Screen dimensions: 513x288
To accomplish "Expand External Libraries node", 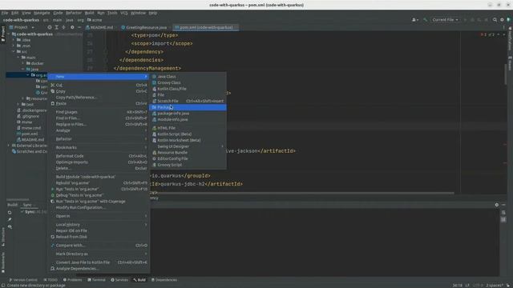I will coord(9,146).
